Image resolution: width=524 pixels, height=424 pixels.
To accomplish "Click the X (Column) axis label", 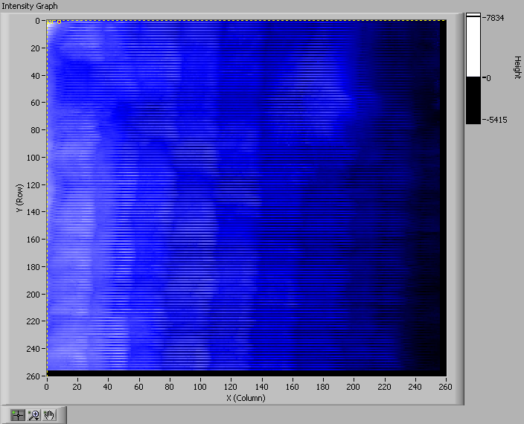I will pos(246,398).
